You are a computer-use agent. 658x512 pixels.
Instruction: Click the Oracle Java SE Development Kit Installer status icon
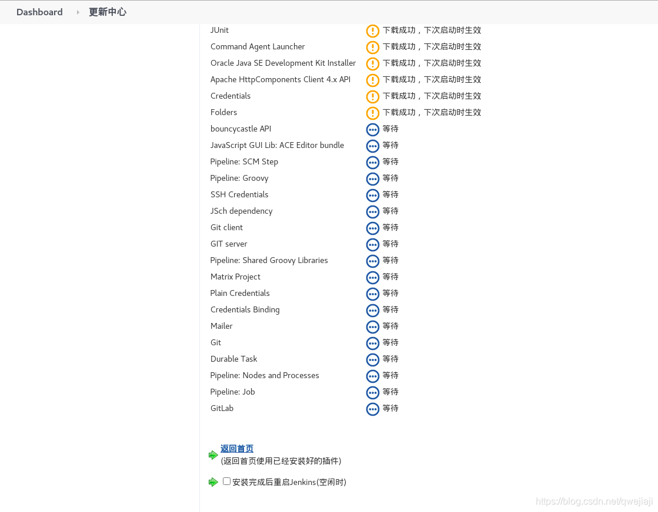pos(372,63)
